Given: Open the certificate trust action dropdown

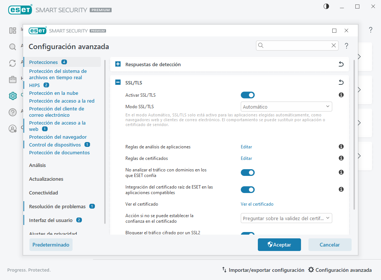Looking at the screenshot, I should [286, 218].
